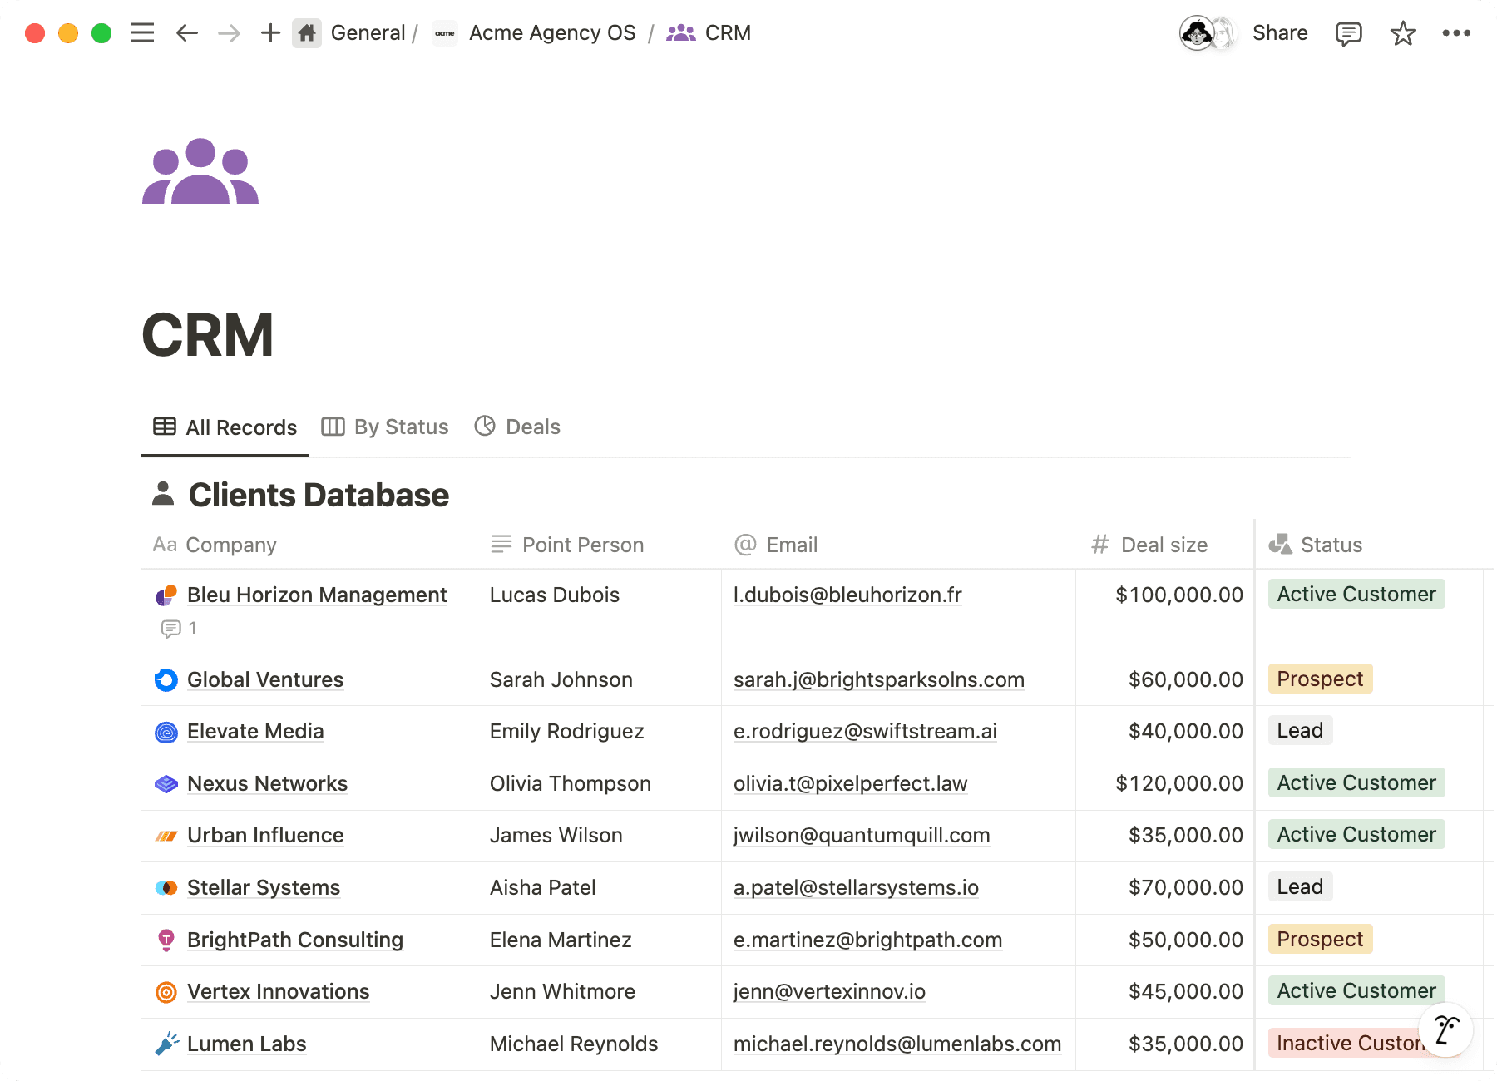Switch to the By Status tab

(385, 427)
